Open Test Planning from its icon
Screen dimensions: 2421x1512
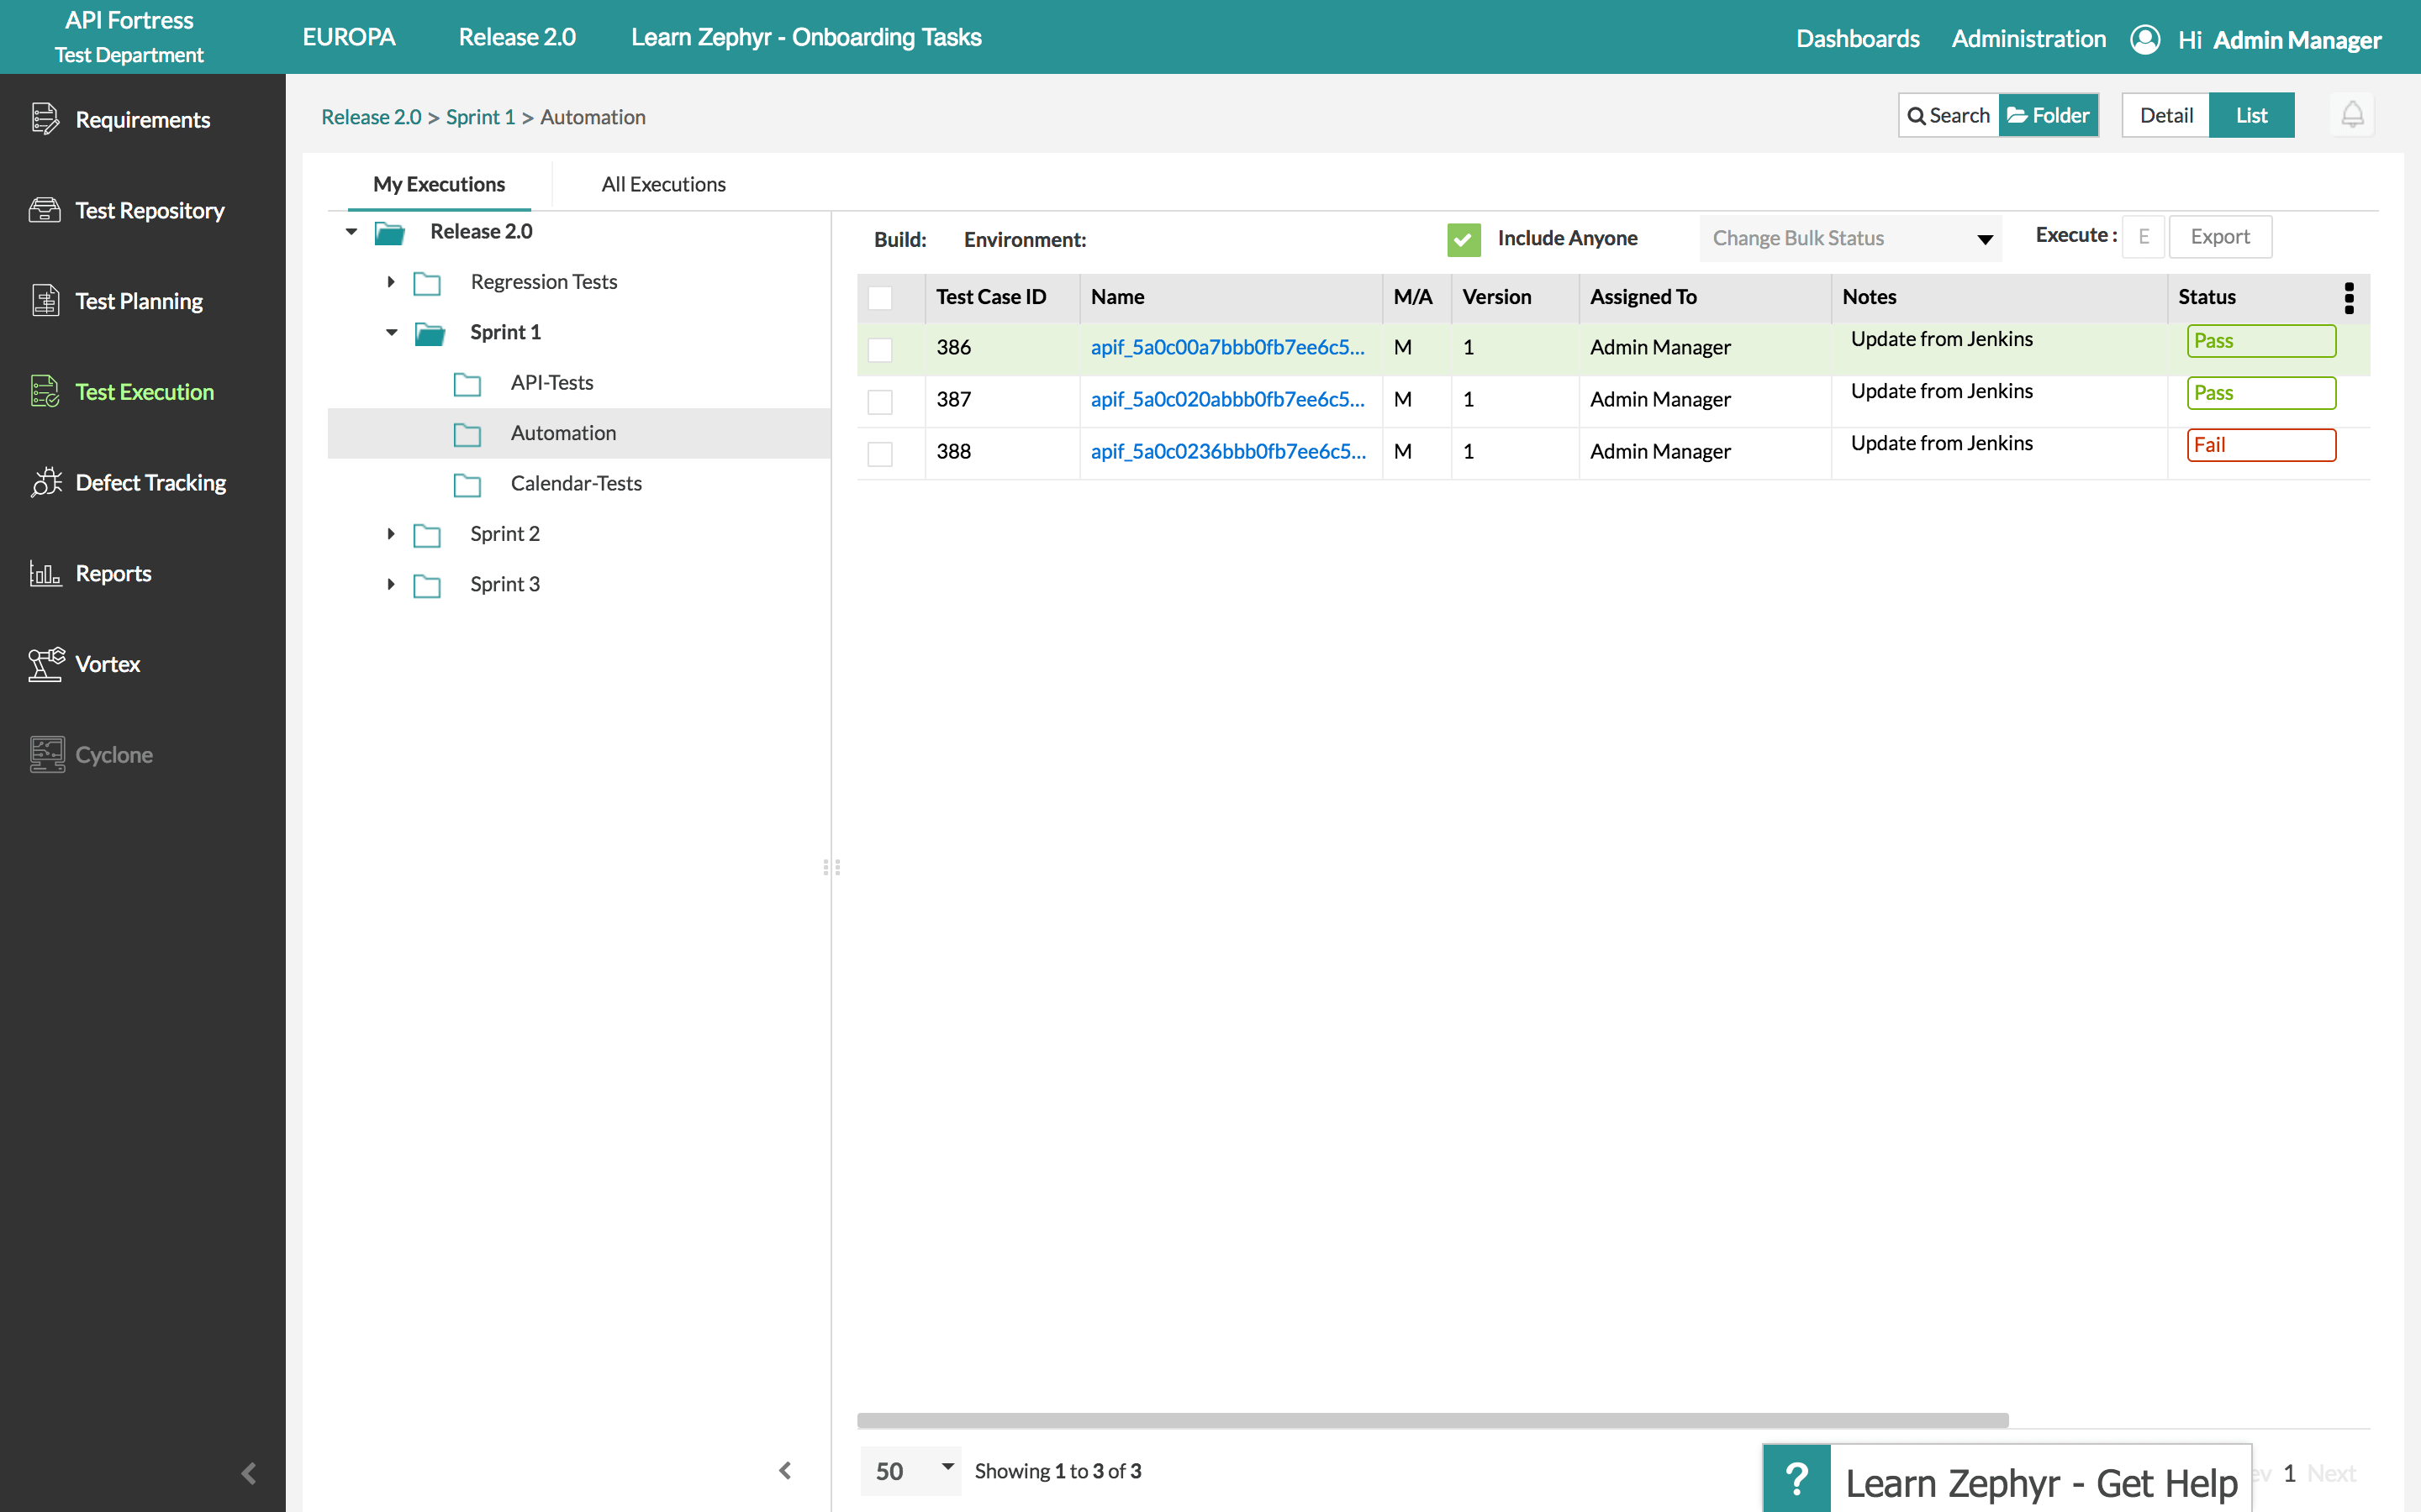point(44,301)
